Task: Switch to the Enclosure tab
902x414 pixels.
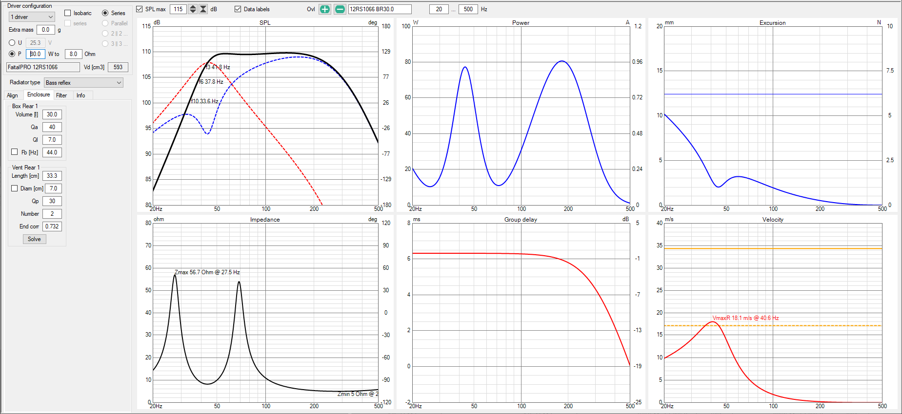Action: [x=39, y=95]
